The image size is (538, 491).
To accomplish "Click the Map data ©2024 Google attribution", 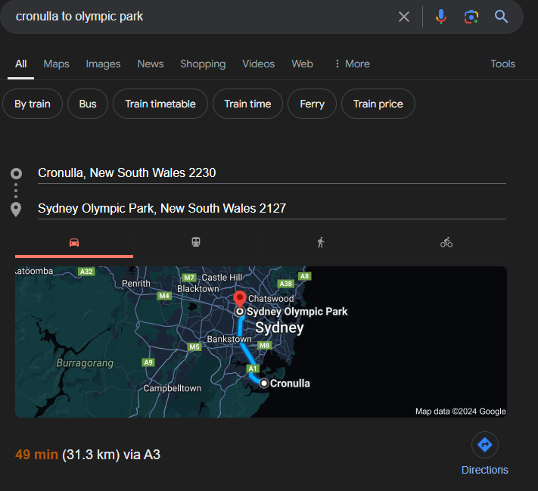I will 461,411.
